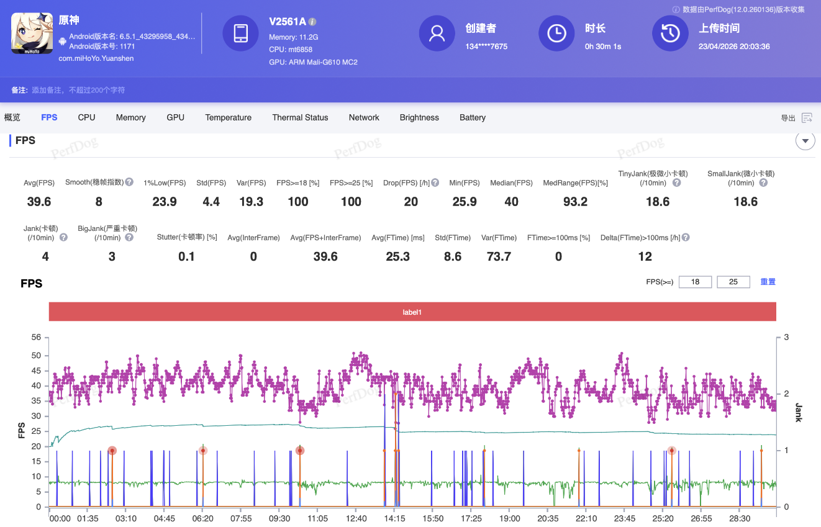821x527 pixels.
Task: Click the FPS threshold field showing 18
Action: (x=695, y=282)
